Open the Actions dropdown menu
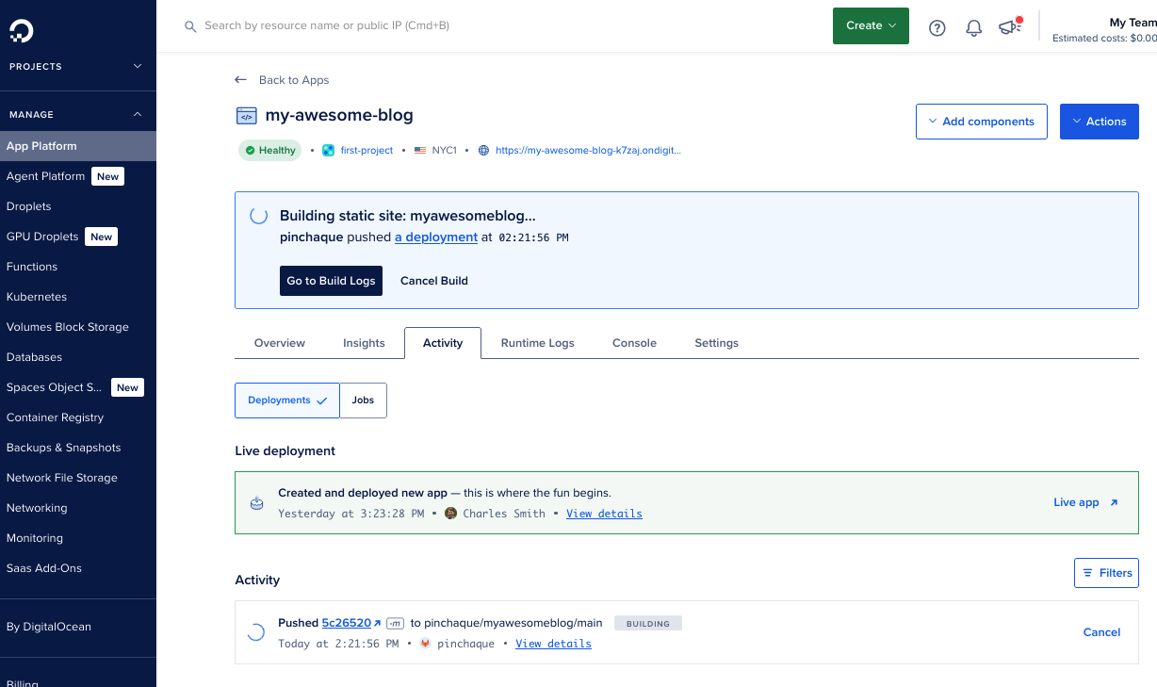Image resolution: width=1157 pixels, height=687 pixels. [1099, 122]
